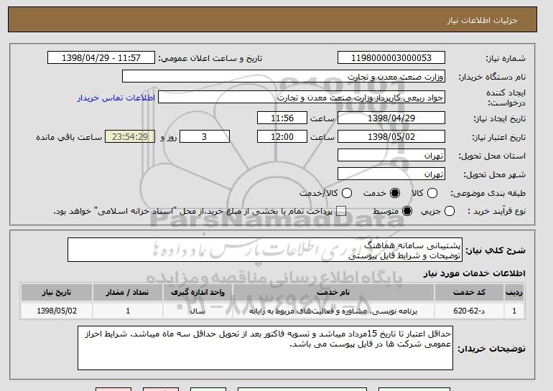Click the توضیحات خریدار text area
This screenshot has width=553, height=391.
[265, 348]
